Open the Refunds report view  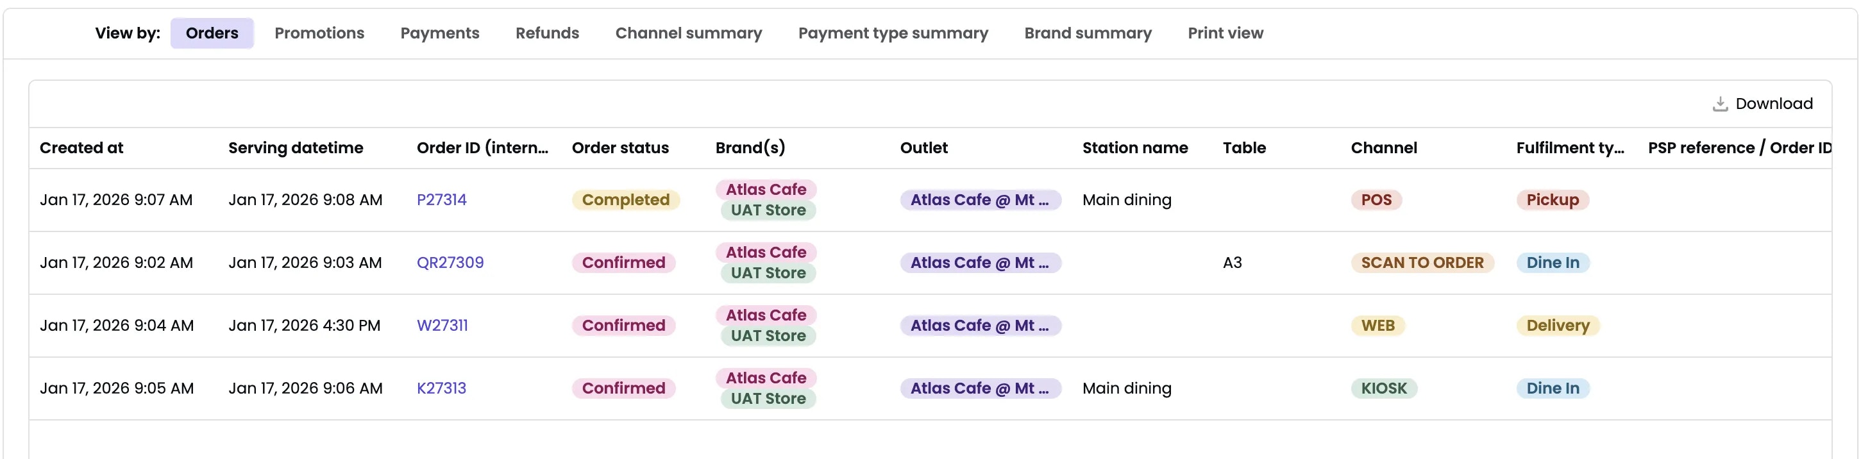point(547,33)
